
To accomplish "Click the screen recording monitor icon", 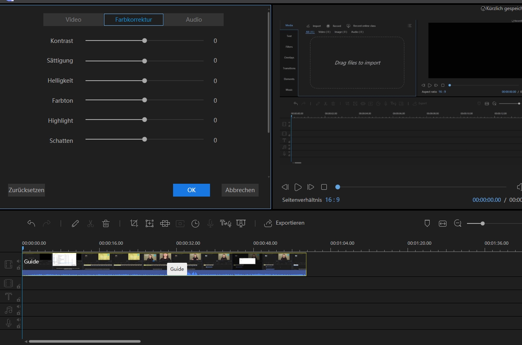I will point(241,223).
